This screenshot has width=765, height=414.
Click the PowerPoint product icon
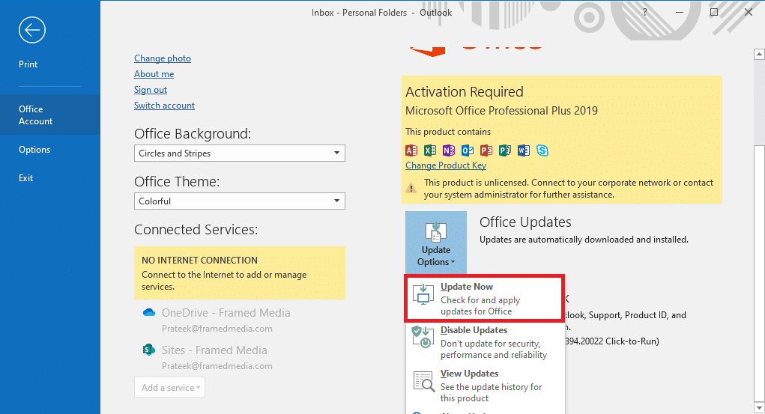pyautogui.click(x=486, y=150)
